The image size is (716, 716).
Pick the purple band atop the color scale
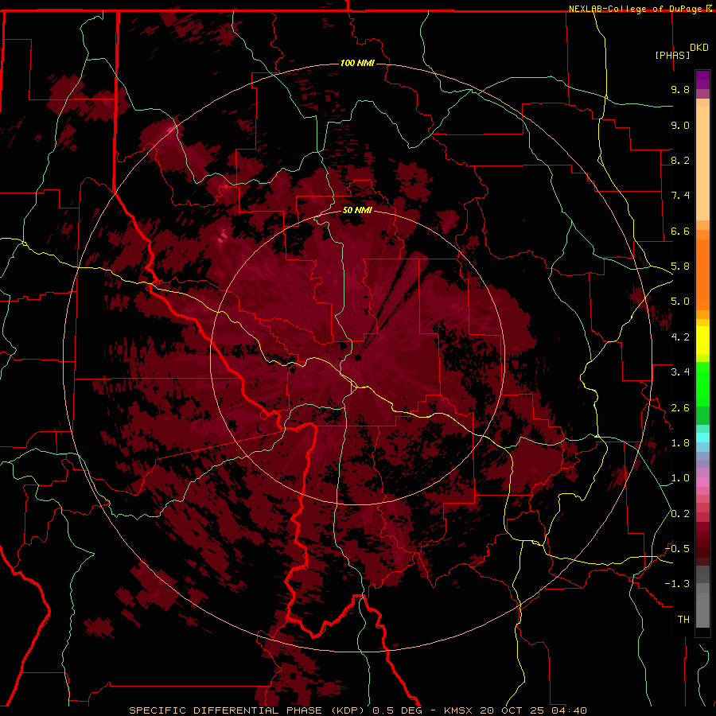pos(702,80)
